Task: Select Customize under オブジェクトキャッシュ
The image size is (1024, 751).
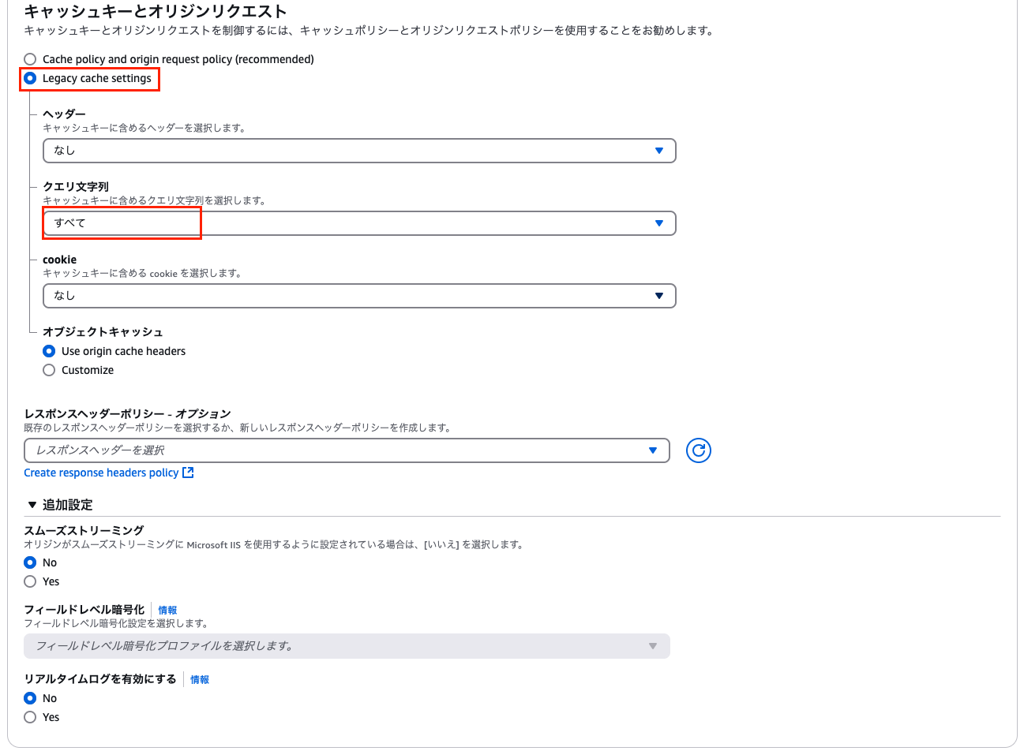Action: pyautogui.click(x=49, y=370)
